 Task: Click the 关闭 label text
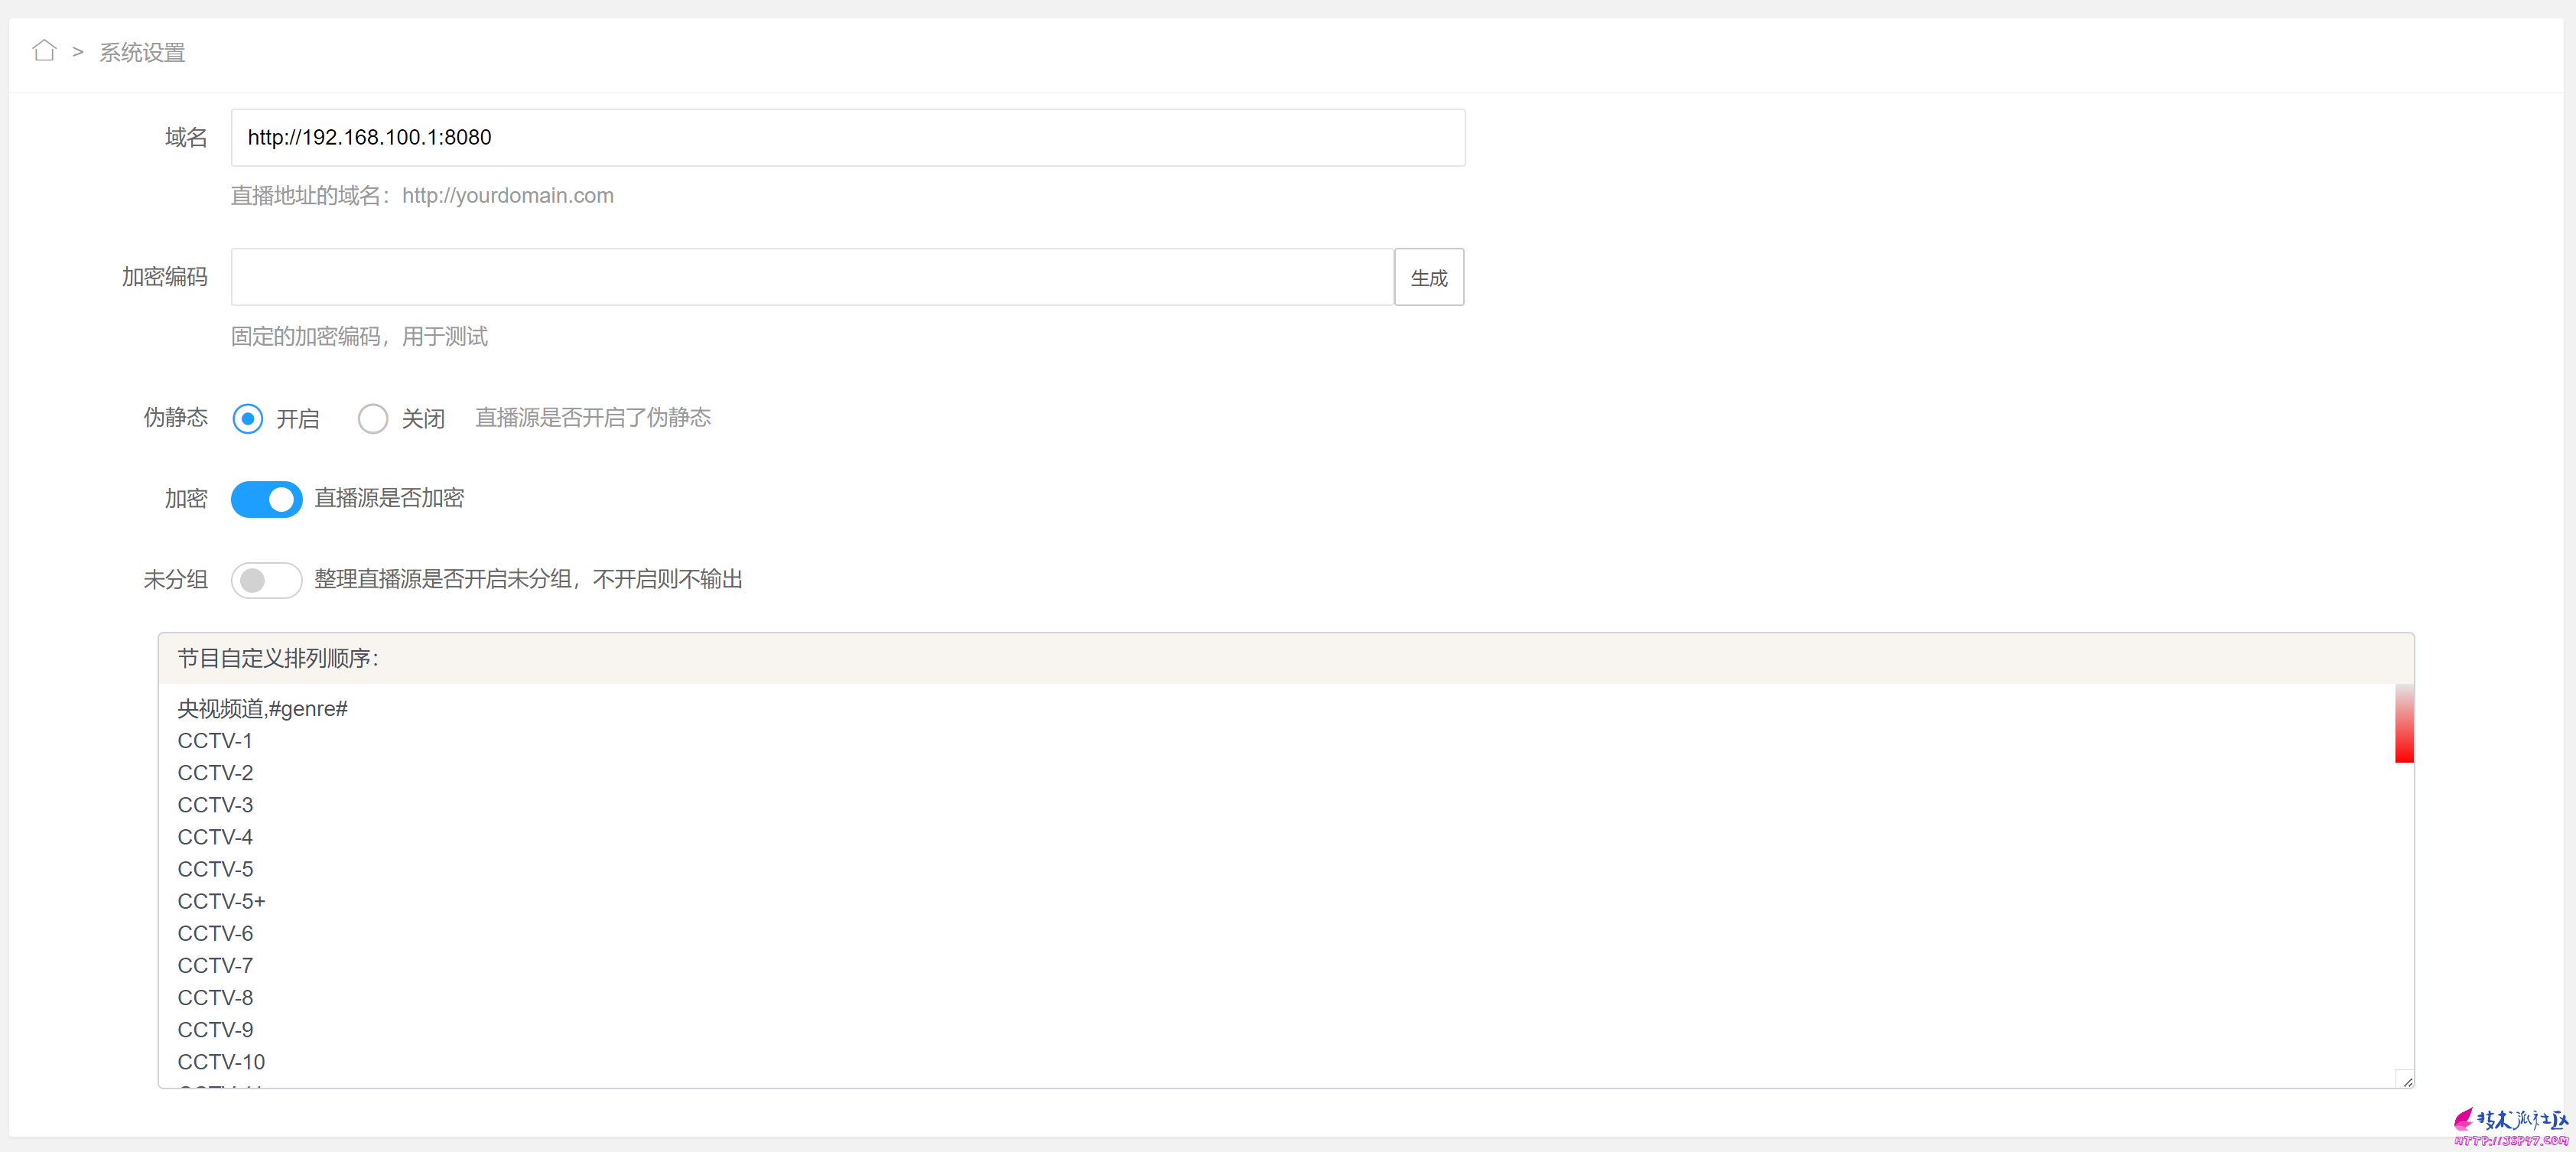[423, 419]
